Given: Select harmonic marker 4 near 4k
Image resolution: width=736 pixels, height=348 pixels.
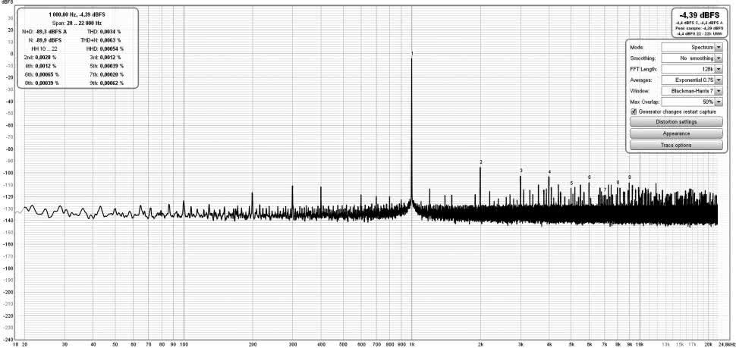Looking at the screenshot, I should point(549,172).
